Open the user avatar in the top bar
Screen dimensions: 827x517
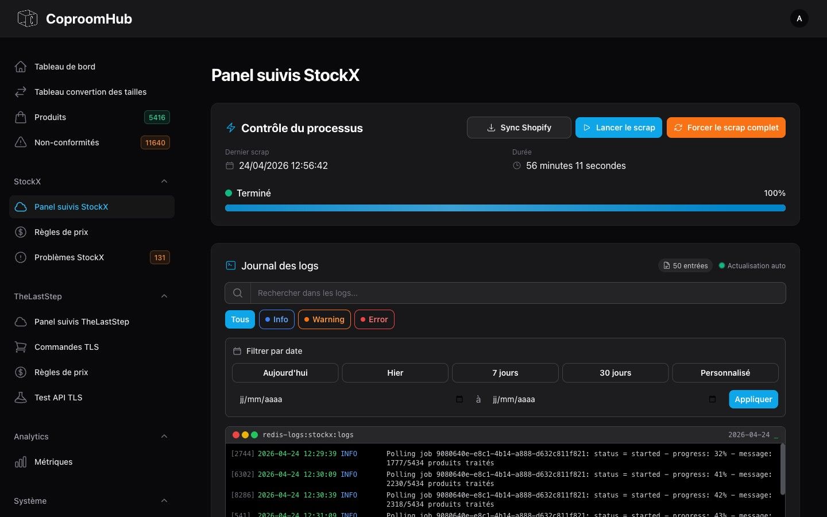(x=799, y=18)
